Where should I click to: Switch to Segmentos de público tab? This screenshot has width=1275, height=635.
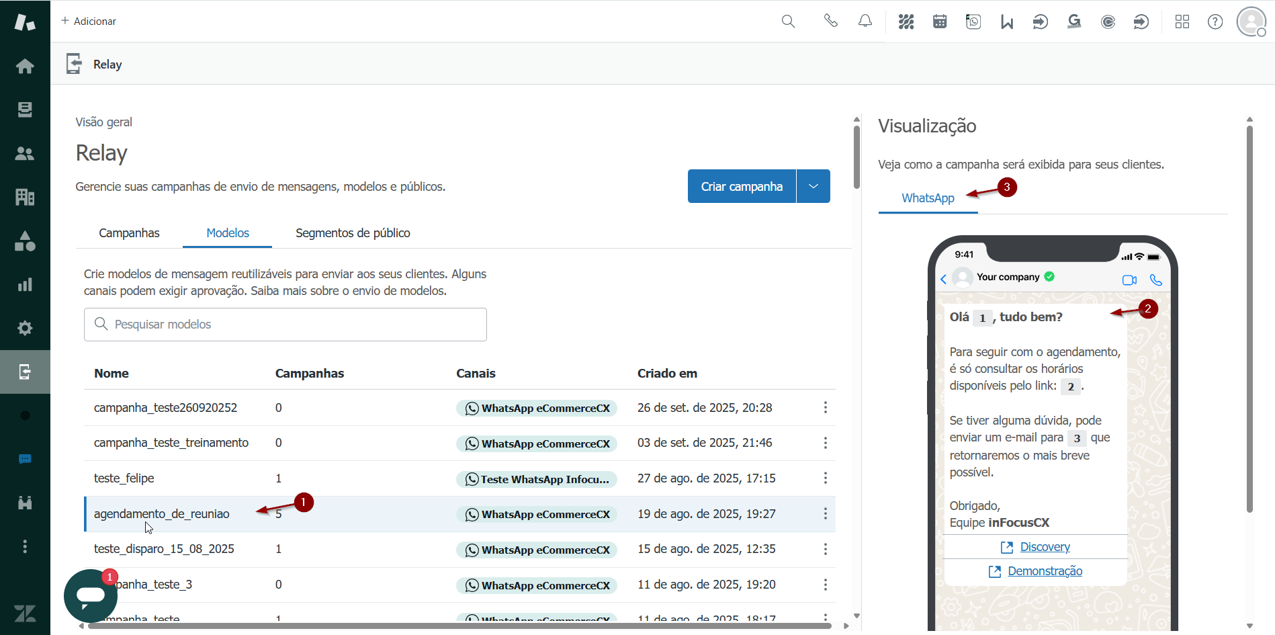click(353, 233)
